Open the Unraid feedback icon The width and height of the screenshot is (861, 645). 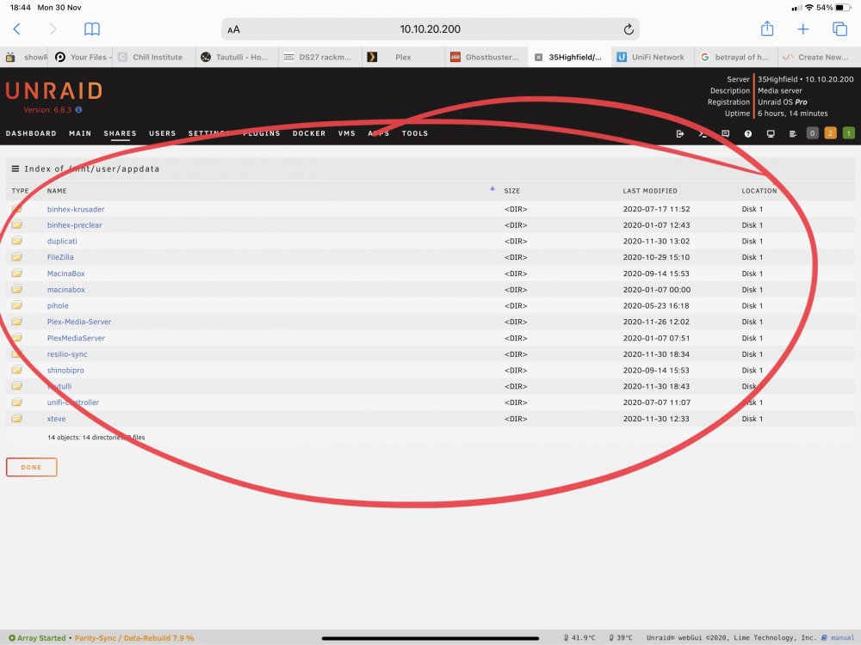(x=725, y=133)
